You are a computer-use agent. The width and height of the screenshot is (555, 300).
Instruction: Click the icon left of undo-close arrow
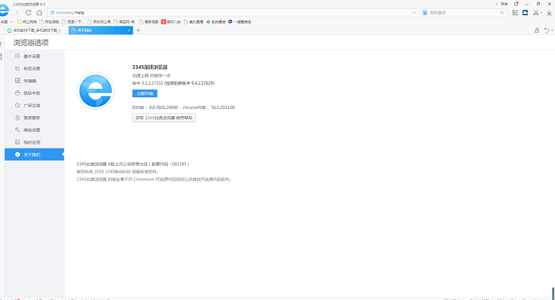click(x=537, y=31)
